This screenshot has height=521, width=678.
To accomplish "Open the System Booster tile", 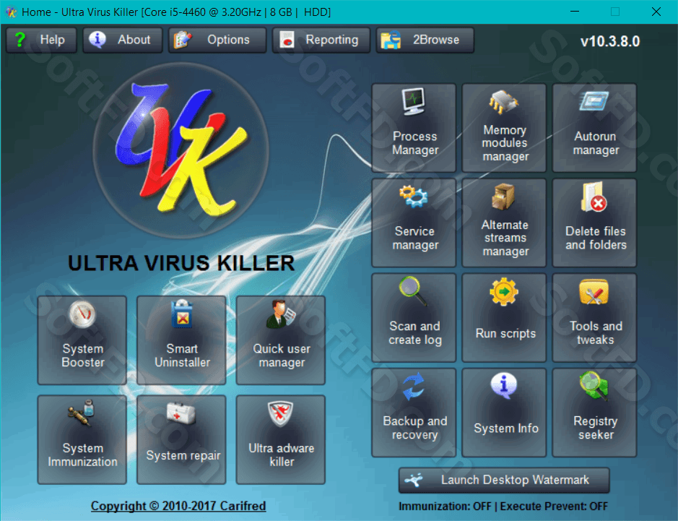I will [82, 340].
